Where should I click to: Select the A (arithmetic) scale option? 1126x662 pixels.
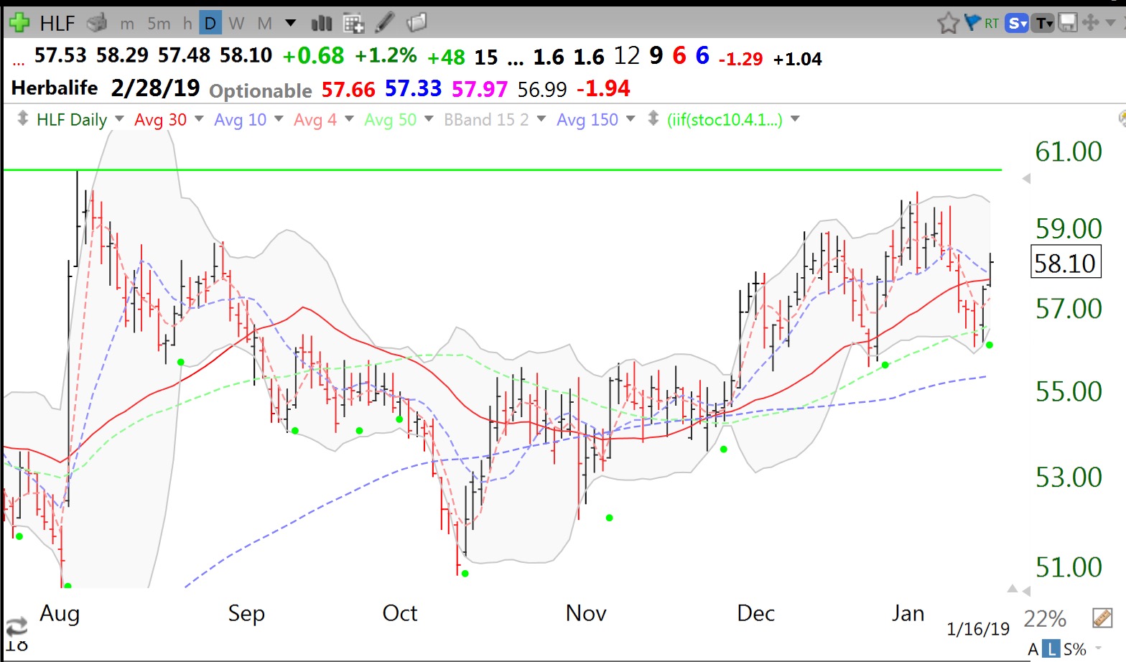(1033, 649)
